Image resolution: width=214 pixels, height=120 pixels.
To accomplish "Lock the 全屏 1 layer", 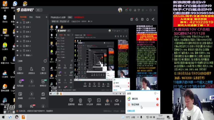I will coord(21,22).
